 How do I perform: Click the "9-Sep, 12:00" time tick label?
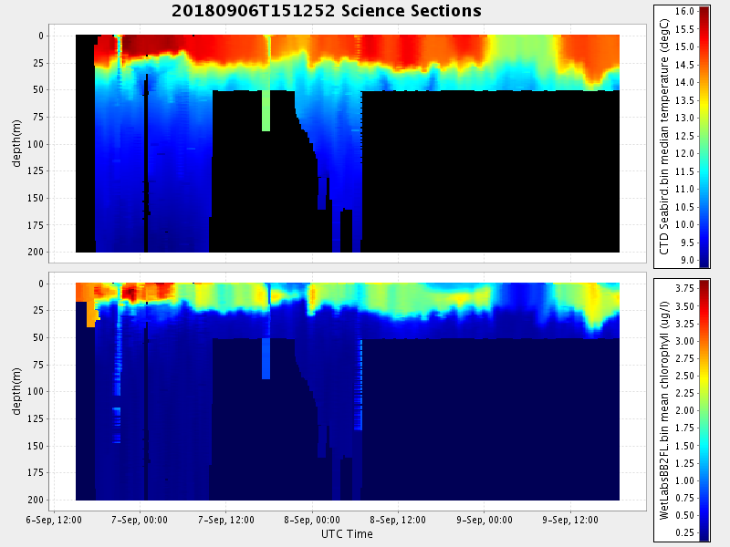coord(570,520)
